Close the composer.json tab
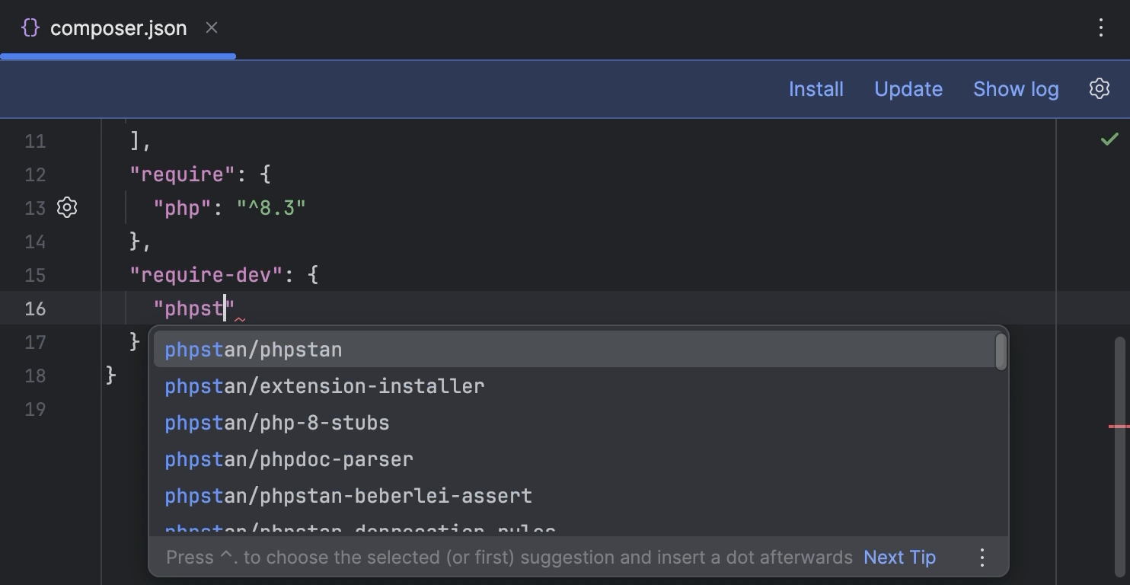The width and height of the screenshot is (1130, 585). (x=212, y=28)
